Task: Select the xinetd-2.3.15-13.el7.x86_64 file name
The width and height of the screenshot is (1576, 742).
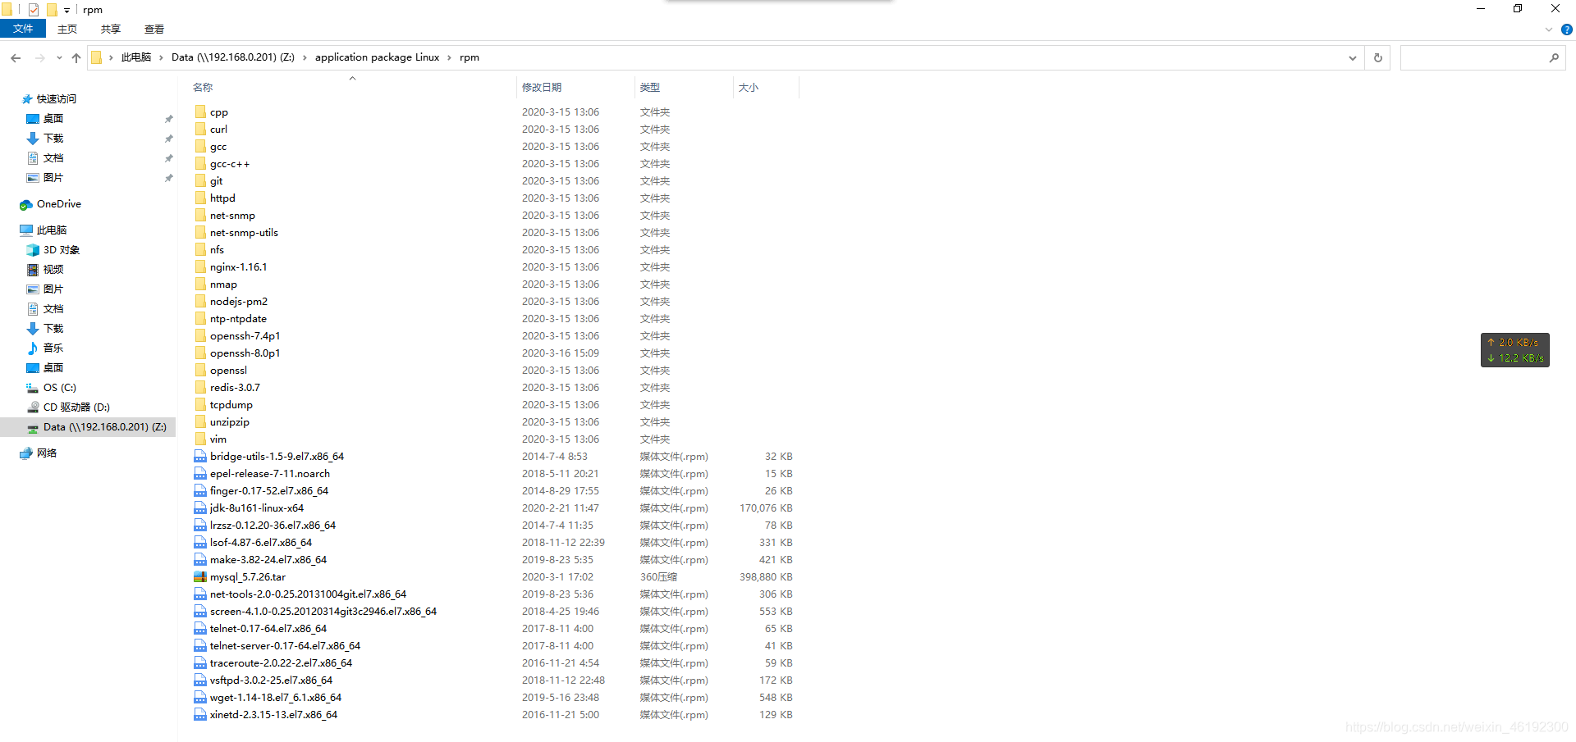Action: click(273, 715)
